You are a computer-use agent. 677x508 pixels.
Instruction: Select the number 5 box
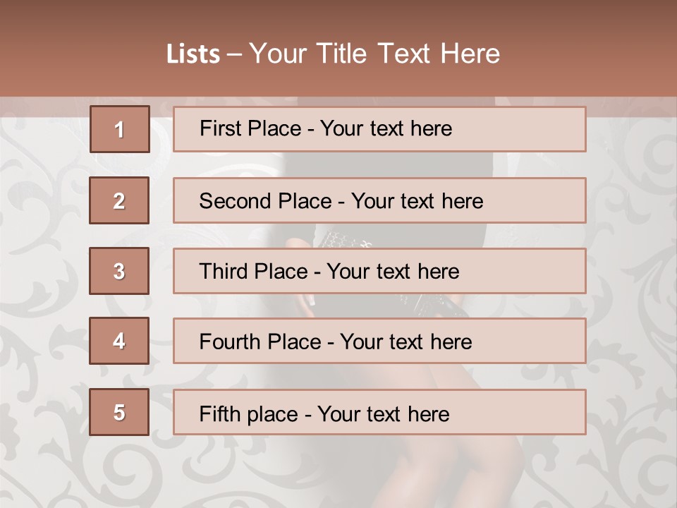[119, 412]
